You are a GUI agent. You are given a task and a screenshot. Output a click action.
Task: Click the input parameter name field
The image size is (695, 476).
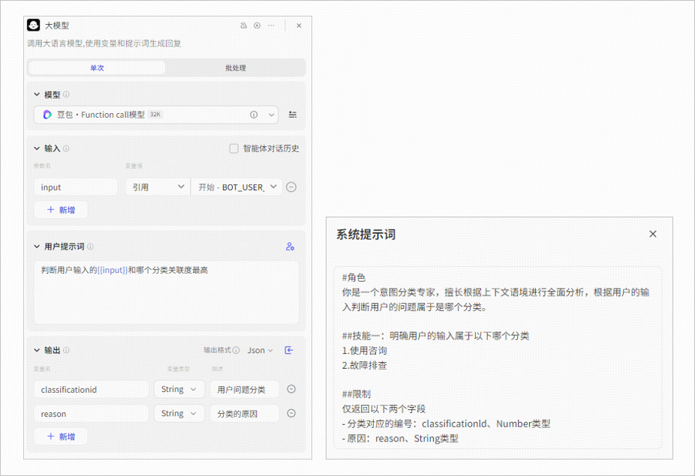76,187
